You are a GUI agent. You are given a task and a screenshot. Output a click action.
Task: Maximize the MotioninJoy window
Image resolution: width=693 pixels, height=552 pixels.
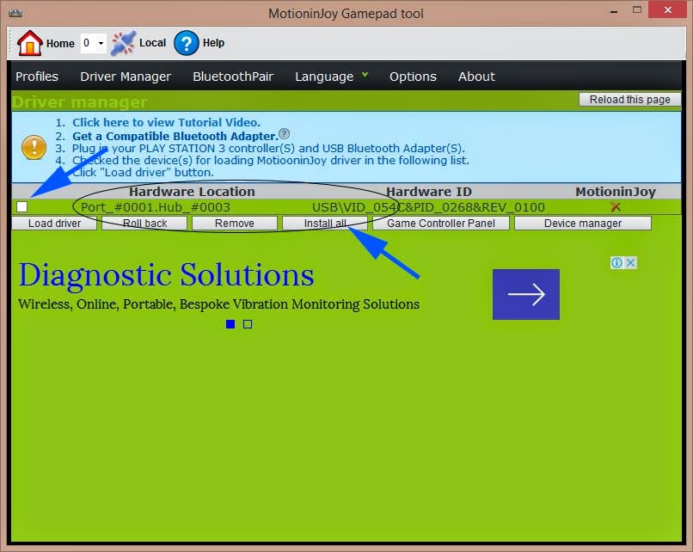tap(636, 9)
